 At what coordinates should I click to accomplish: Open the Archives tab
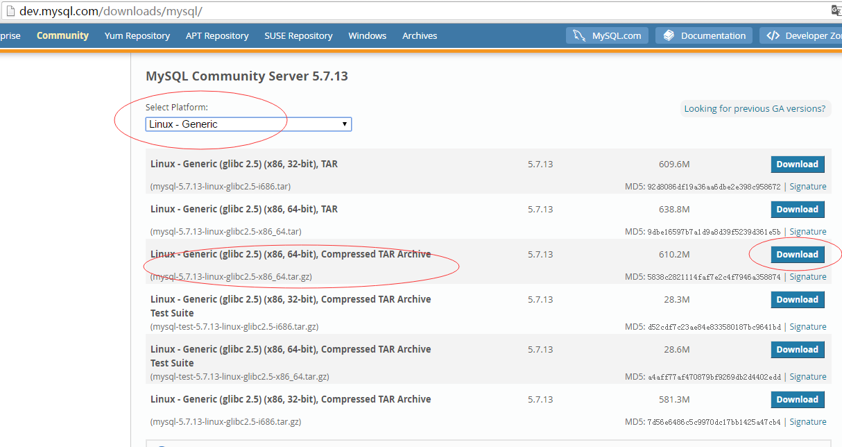point(420,35)
